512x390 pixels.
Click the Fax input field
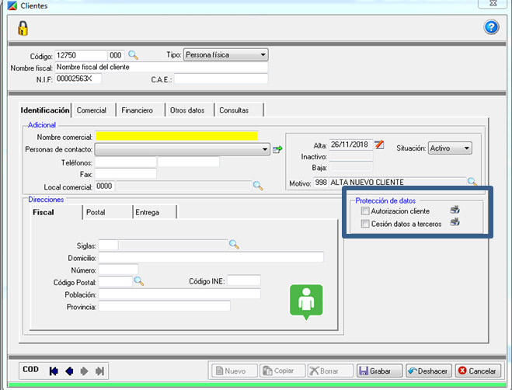click(x=125, y=174)
